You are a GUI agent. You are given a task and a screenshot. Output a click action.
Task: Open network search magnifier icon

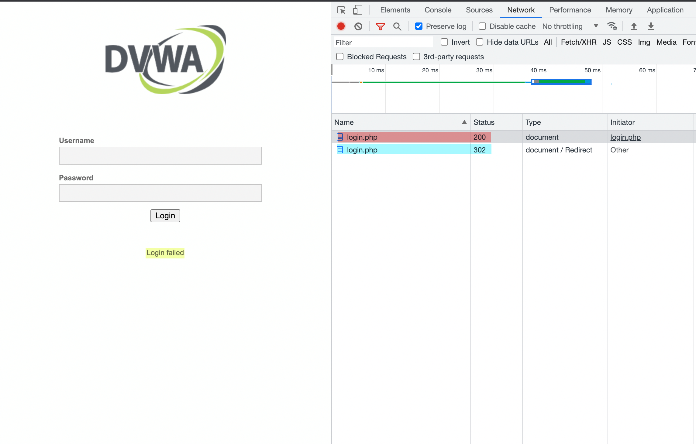pos(397,27)
